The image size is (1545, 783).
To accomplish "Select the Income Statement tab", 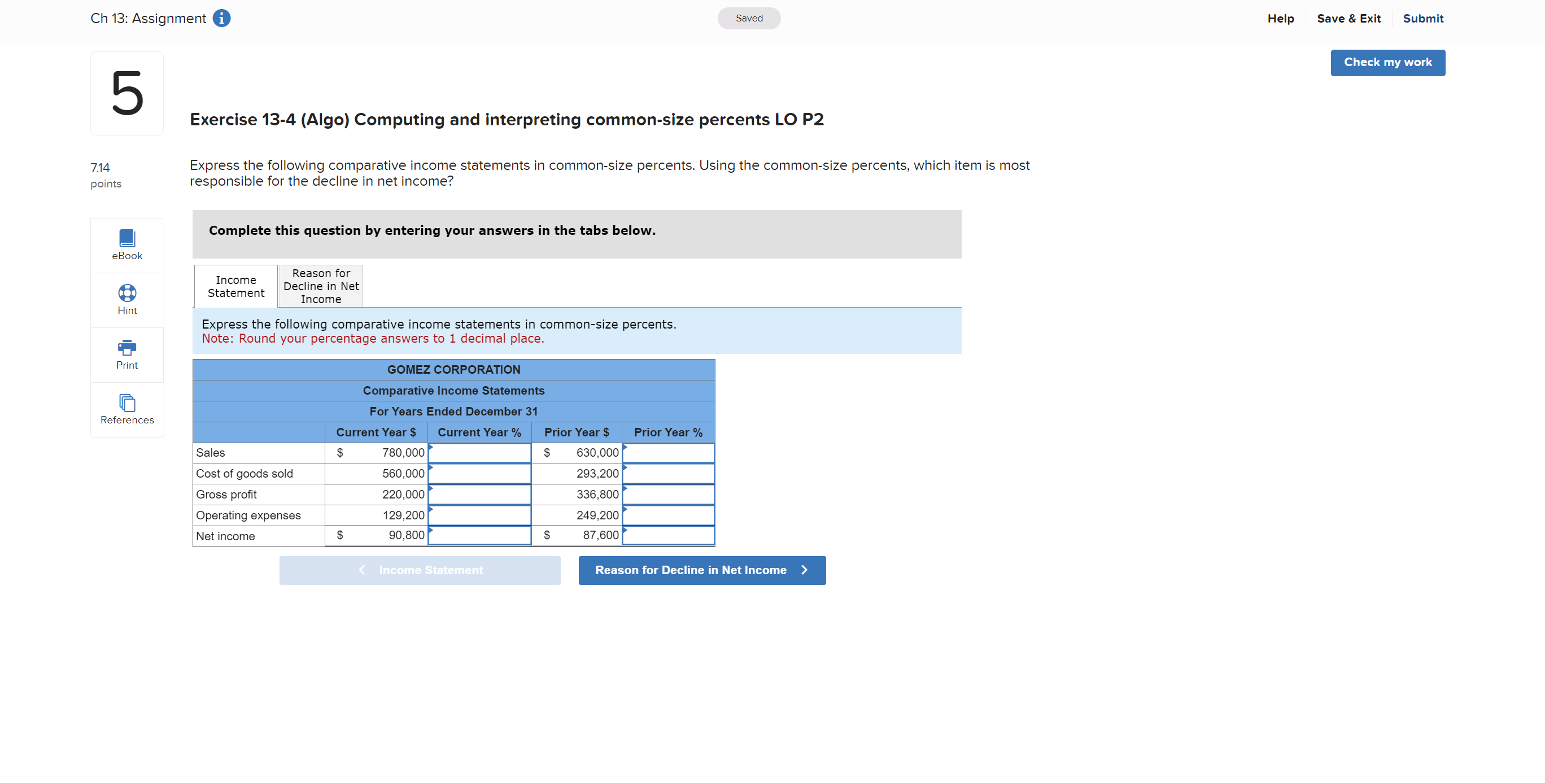I will (235, 287).
